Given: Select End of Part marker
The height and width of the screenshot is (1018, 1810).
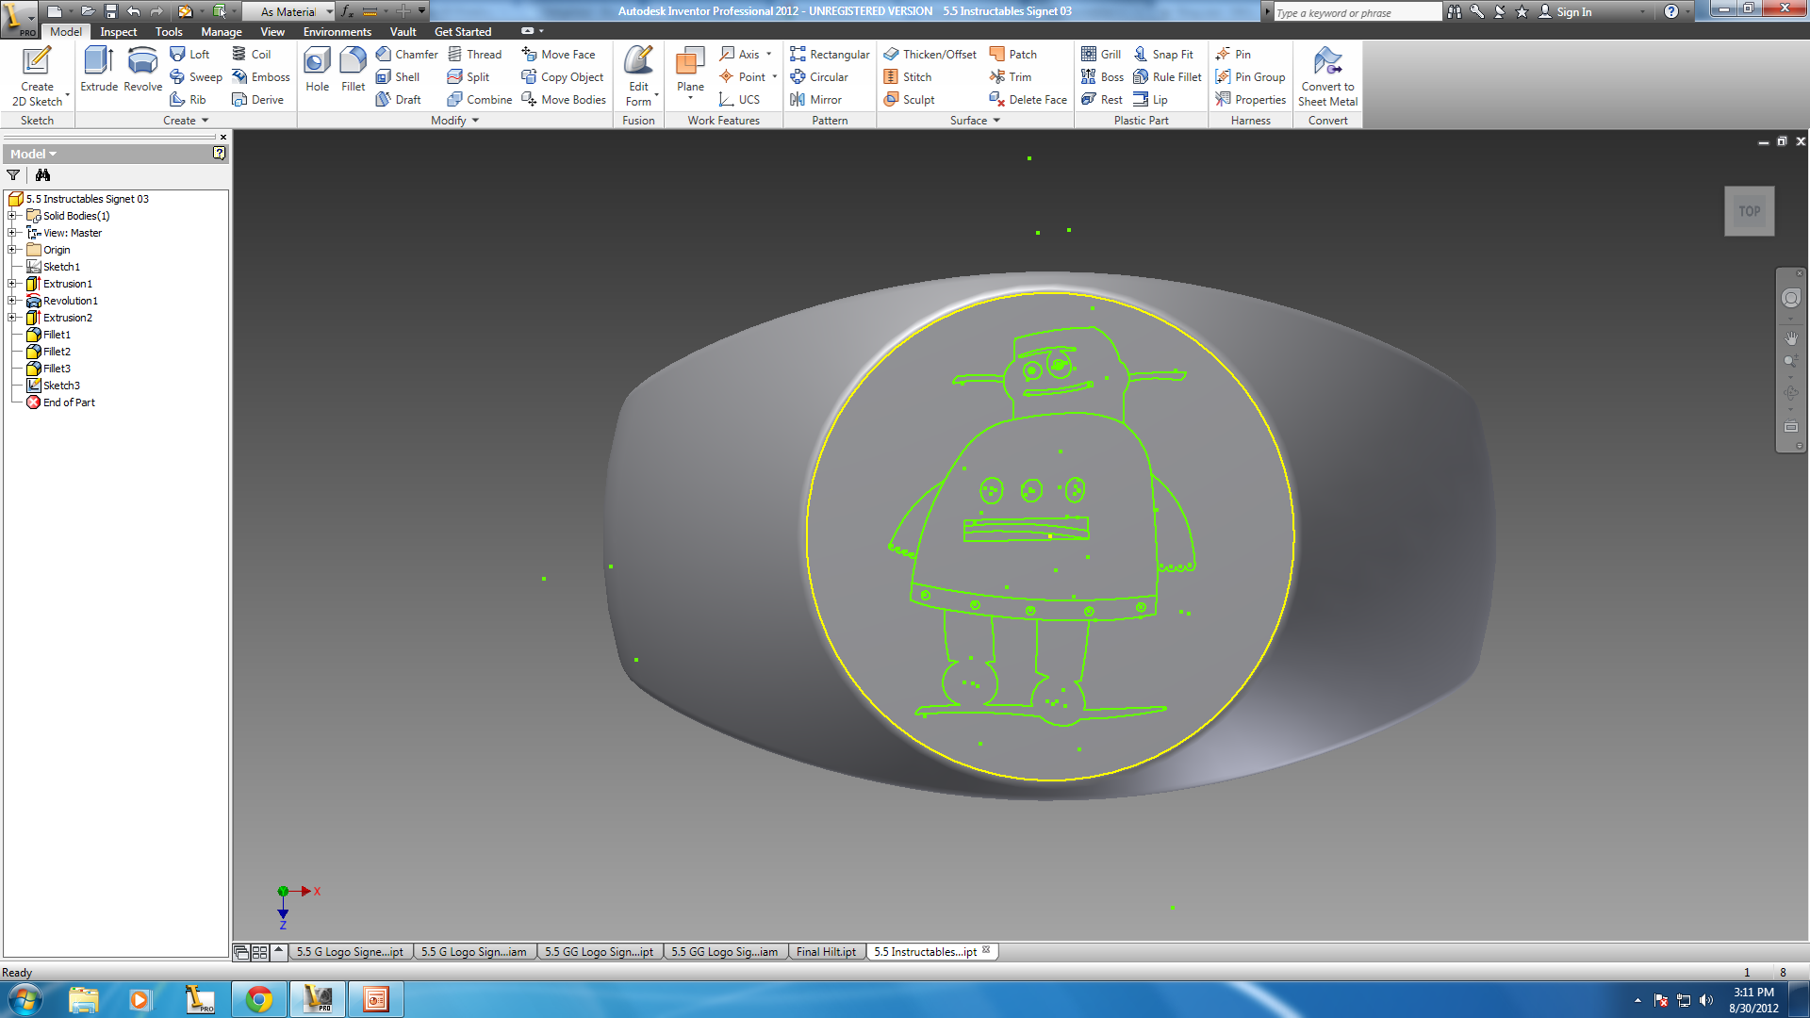Looking at the screenshot, I should click(61, 402).
